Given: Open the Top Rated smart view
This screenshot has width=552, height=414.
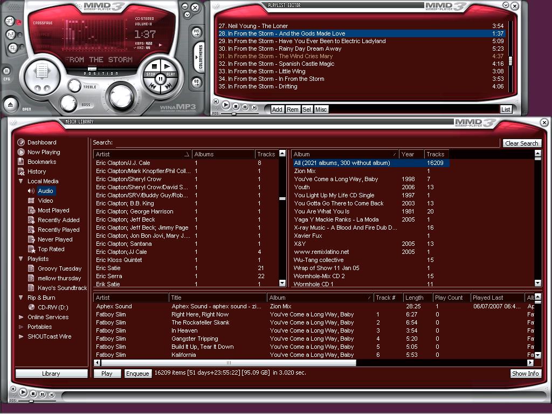Looking at the screenshot, I should click(x=51, y=249).
